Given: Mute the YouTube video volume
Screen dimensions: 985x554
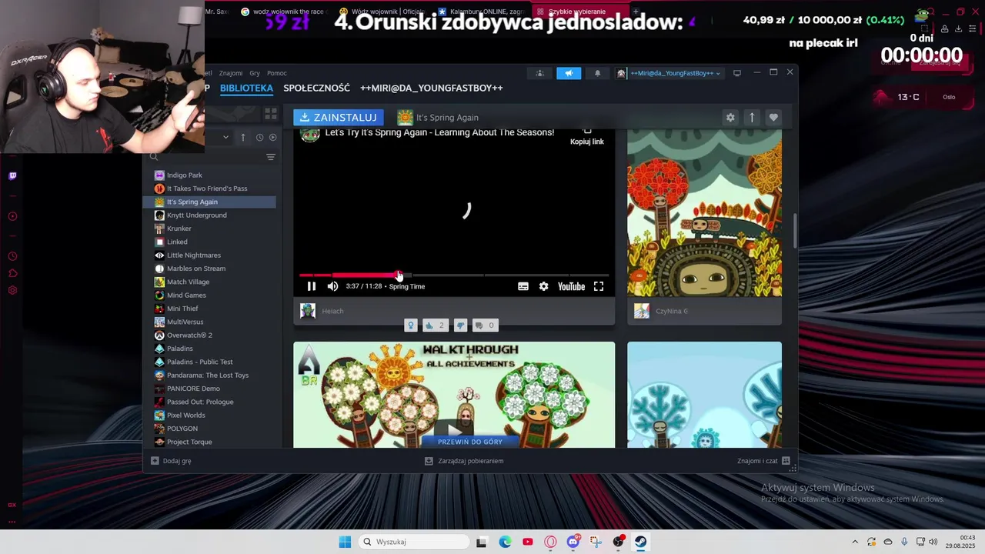Looking at the screenshot, I should [x=332, y=286].
